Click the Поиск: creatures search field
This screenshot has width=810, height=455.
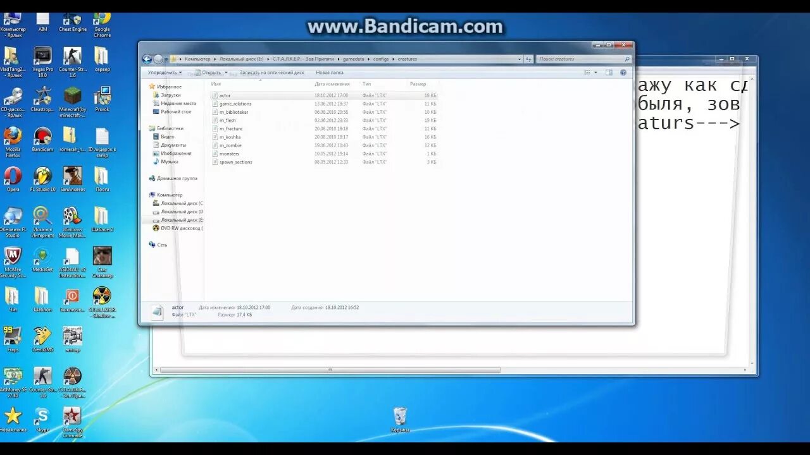[x=583, y=59]
